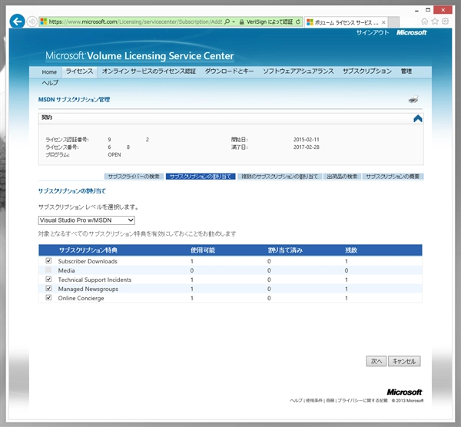Open the blank new tab button
461x427 pixels.
tap(393, 22)
